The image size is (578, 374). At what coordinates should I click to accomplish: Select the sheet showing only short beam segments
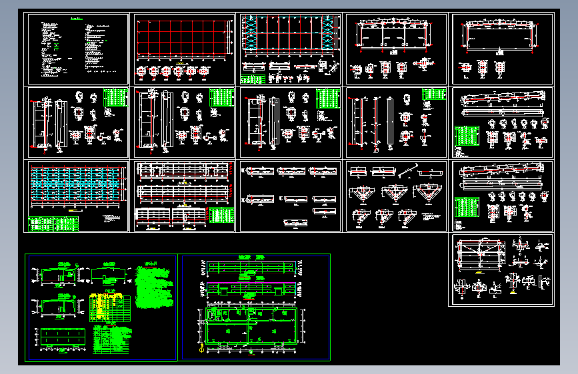pyautogui.click(x=291, y=196)
